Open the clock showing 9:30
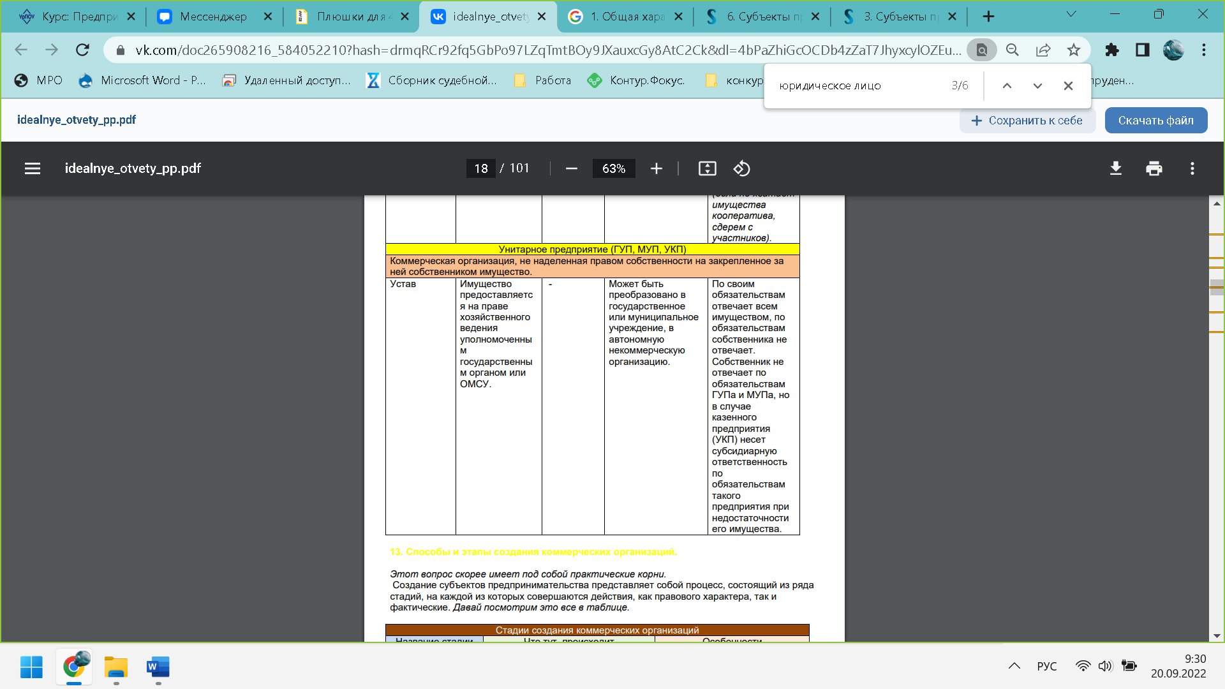 [1178, 666]
